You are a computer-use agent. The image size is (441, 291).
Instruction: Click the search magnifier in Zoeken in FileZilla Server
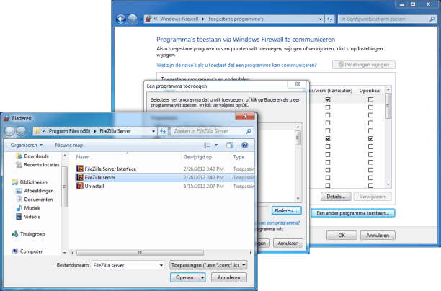(249, 131)
